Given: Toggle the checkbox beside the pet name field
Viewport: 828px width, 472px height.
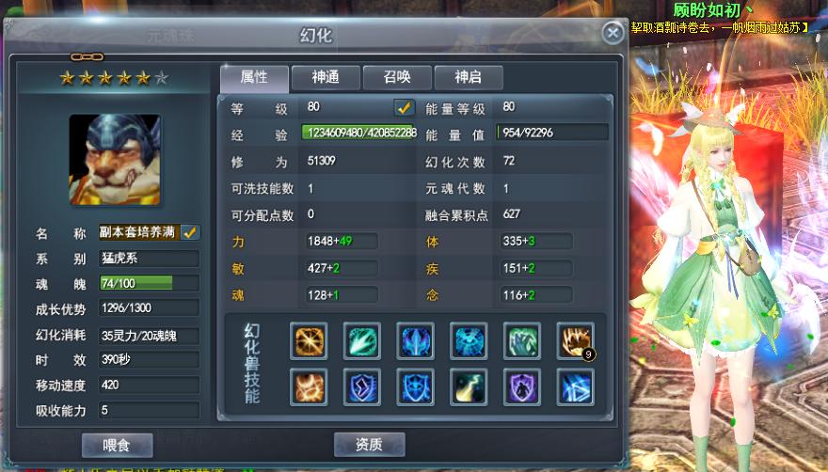Looking at the screenshot, I should tap(190, 232).
